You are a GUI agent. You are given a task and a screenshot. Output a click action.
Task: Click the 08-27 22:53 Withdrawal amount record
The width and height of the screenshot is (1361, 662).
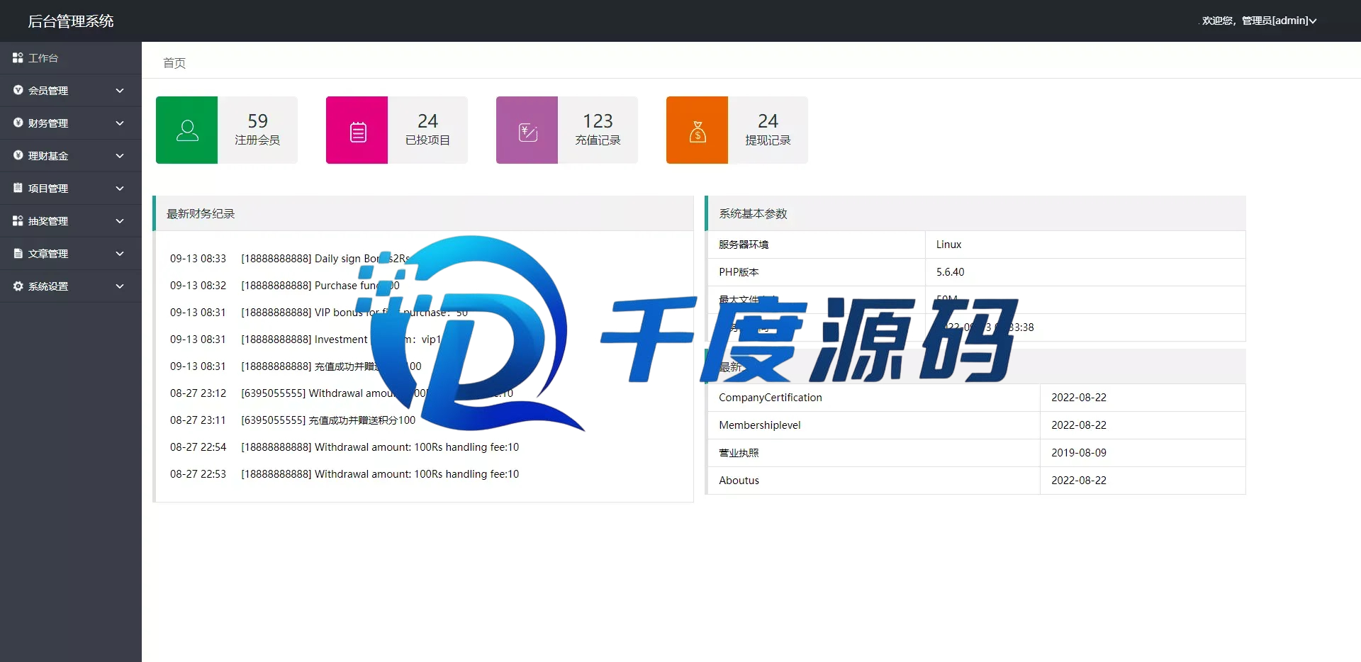345,474
